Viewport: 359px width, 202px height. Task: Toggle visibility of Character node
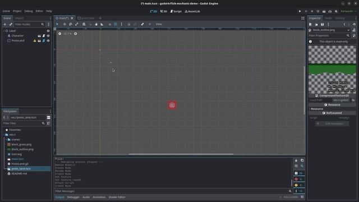pos(48,36)
